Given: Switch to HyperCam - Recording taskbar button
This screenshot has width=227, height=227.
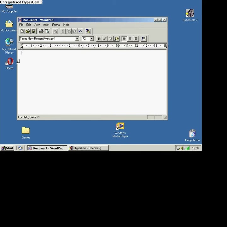Looking at the screenshot, I should coord(89,148).
